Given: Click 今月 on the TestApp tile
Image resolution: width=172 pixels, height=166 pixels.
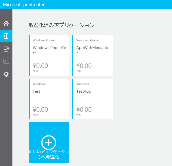Looking at the screenshot, I should click(79, 115).
